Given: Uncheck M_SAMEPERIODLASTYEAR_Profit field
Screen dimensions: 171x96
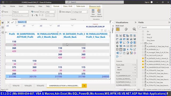Looking at the screenshot, I should pos(143,67).
